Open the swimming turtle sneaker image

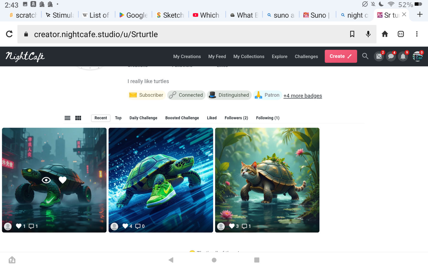pyautogui.click(x=161, y=174)
